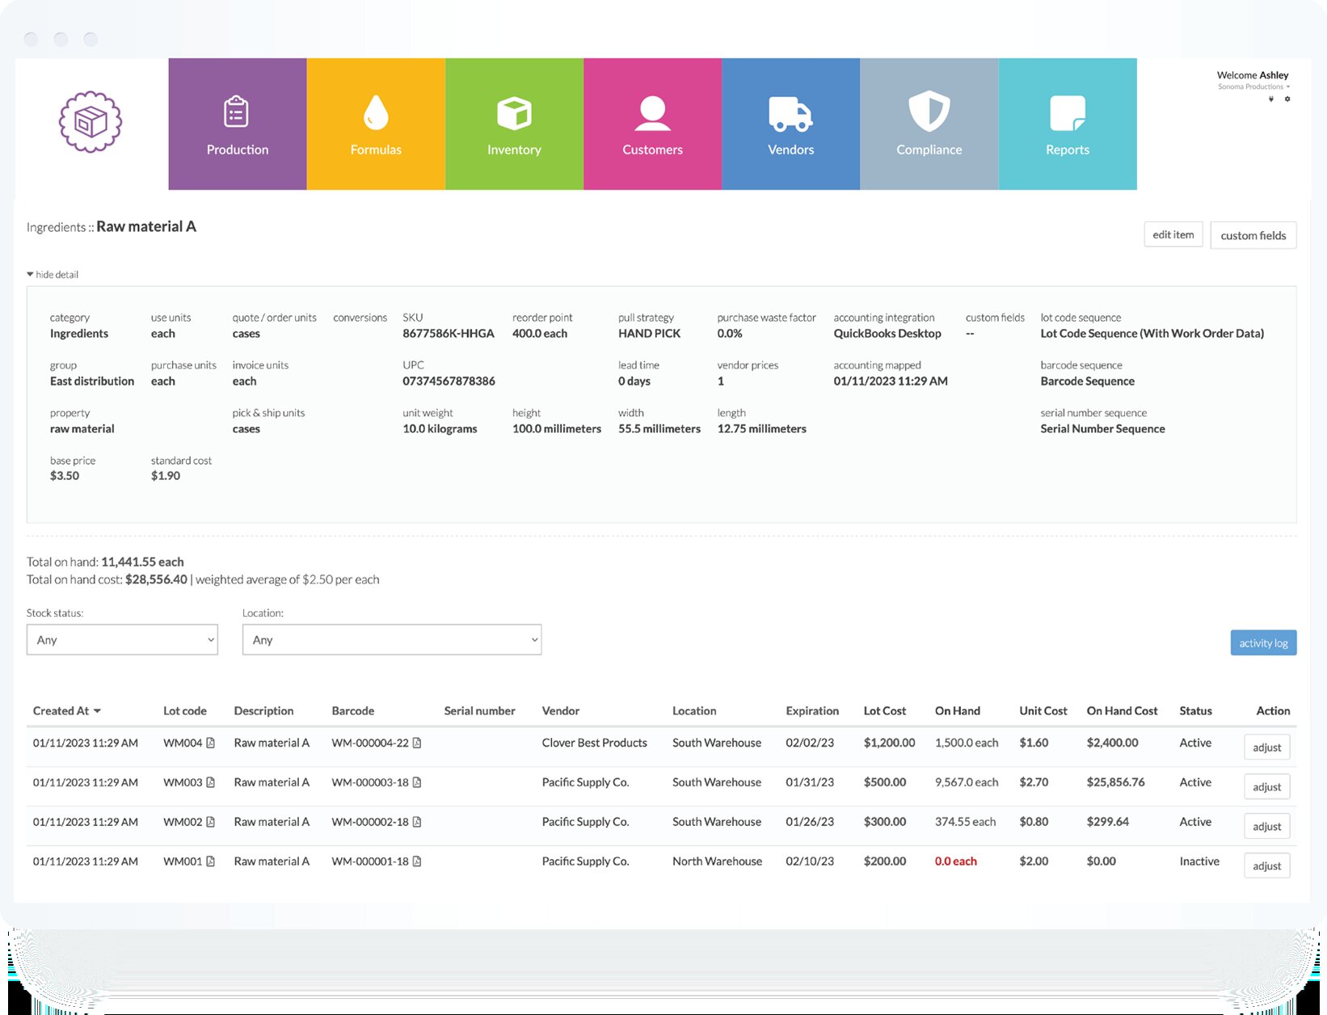This screenshot has height=1015, width=1327.
Task: Open the integrations plug icon
Action: pos(1271,99)
